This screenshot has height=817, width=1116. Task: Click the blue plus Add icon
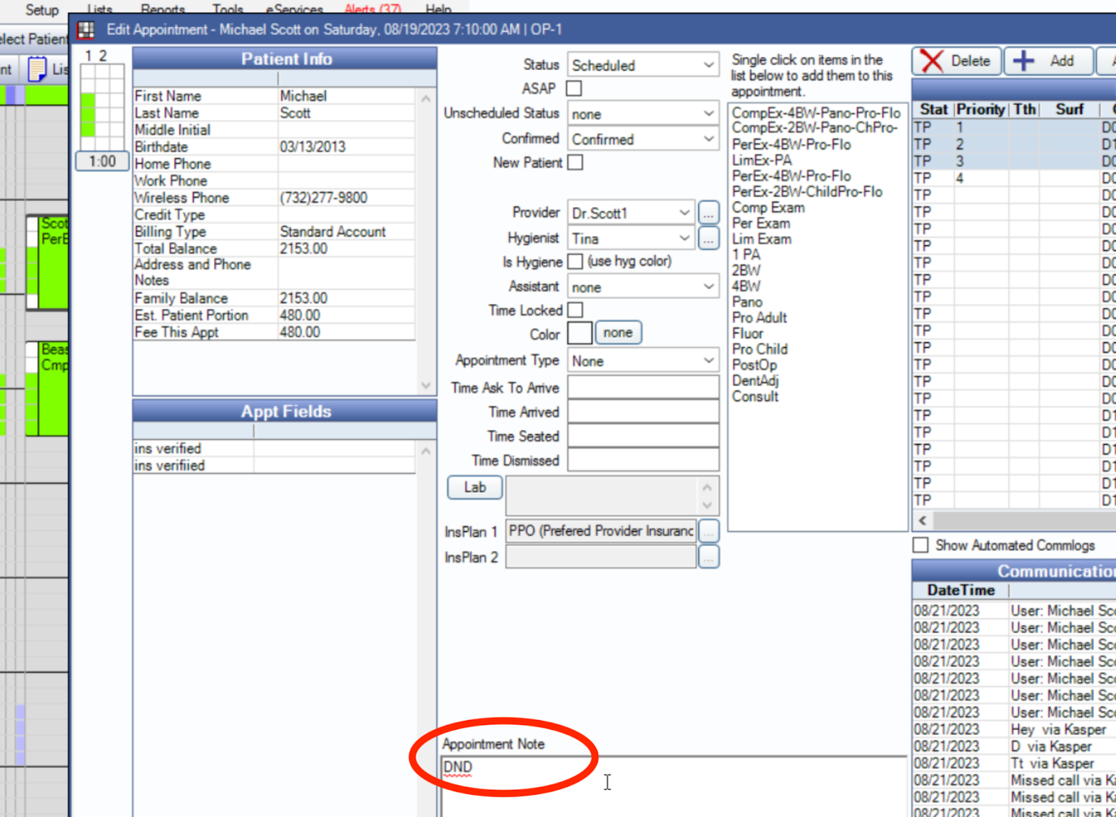[x=1023, y=61]
